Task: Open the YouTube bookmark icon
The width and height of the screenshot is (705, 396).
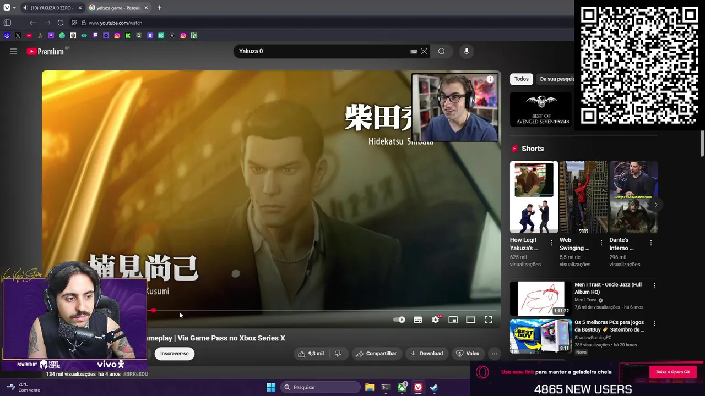Action: click(29, 36)
